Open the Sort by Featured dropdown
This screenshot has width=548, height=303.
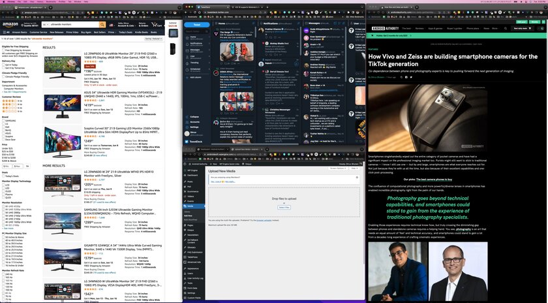coord(153,39)
